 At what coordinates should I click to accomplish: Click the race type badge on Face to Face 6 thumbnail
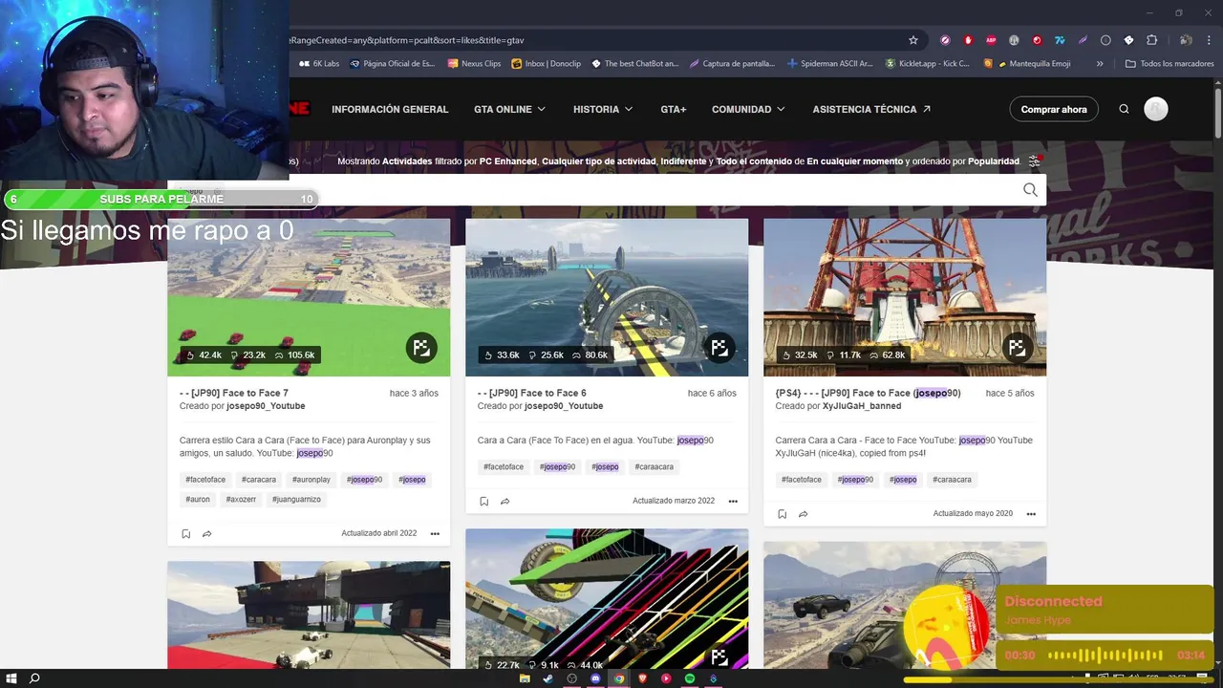(x=719, y=348)
